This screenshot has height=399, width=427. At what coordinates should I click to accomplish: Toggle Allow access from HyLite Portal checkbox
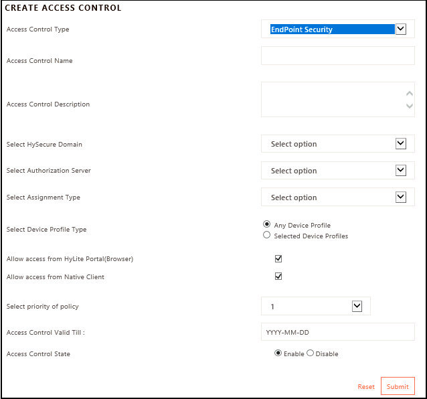(278, 258)
